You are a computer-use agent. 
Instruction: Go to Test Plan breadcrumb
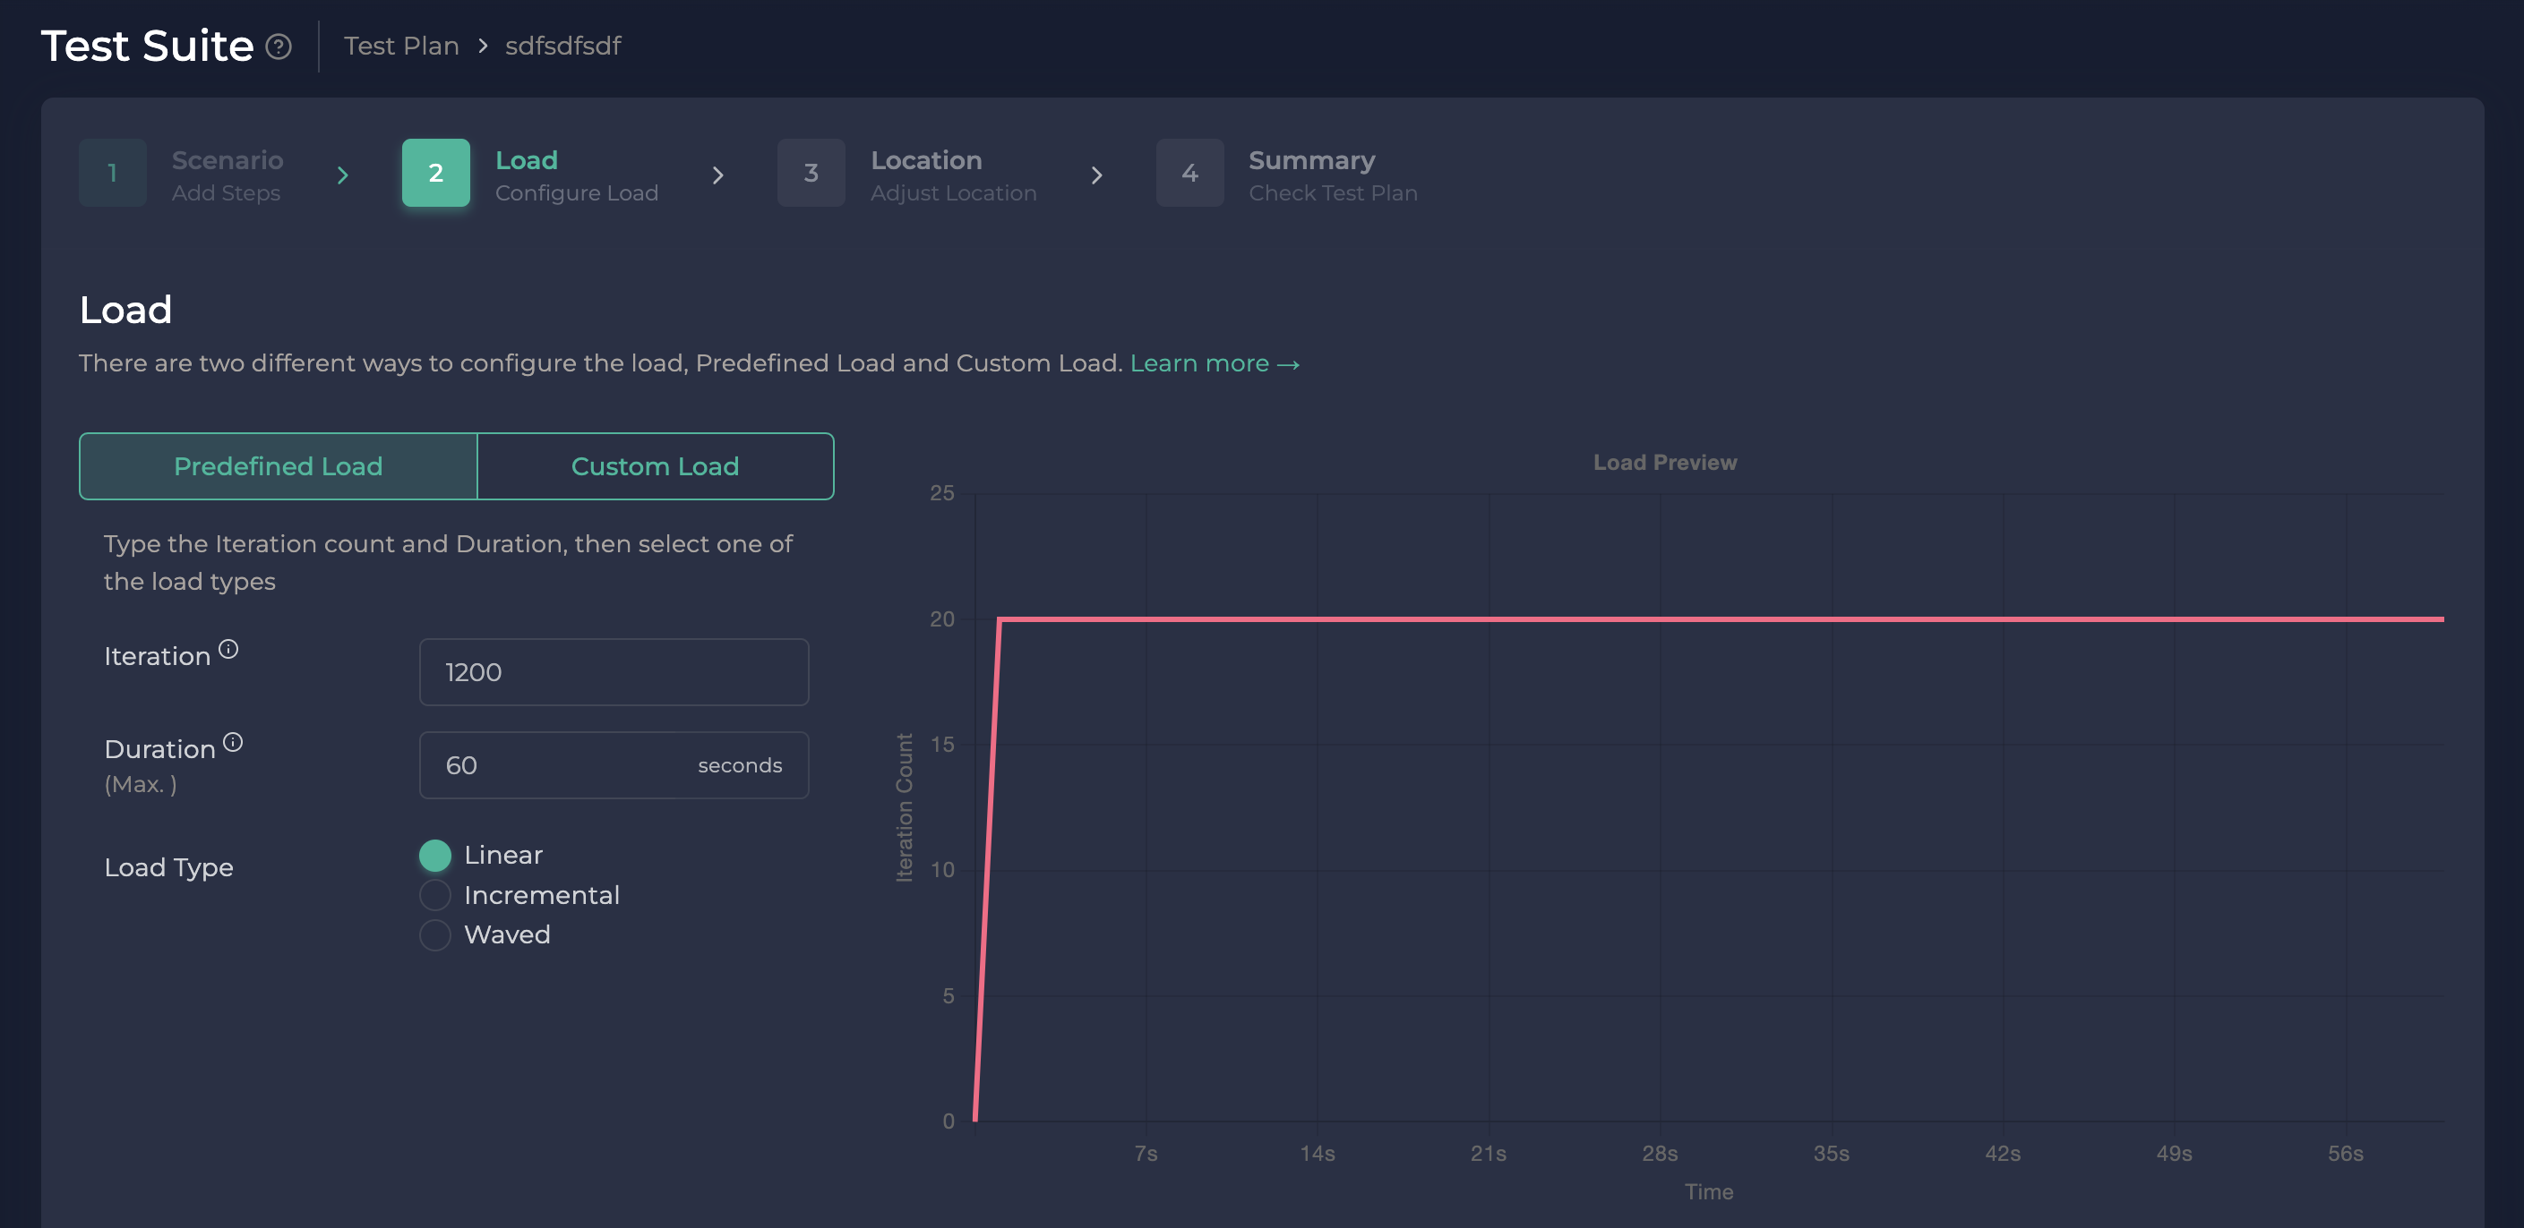point(400,46)
